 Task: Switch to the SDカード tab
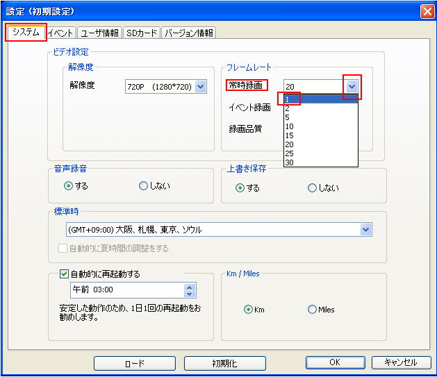point(142,33)
